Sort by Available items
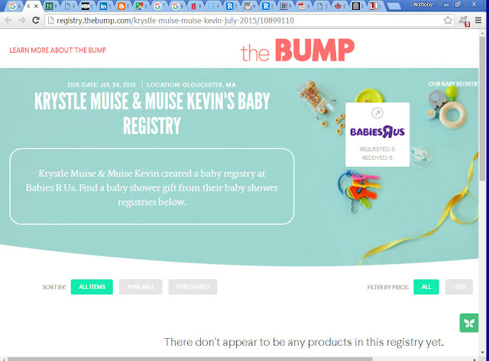The height and width of the screenshot is (361, 489). point(141,287)
